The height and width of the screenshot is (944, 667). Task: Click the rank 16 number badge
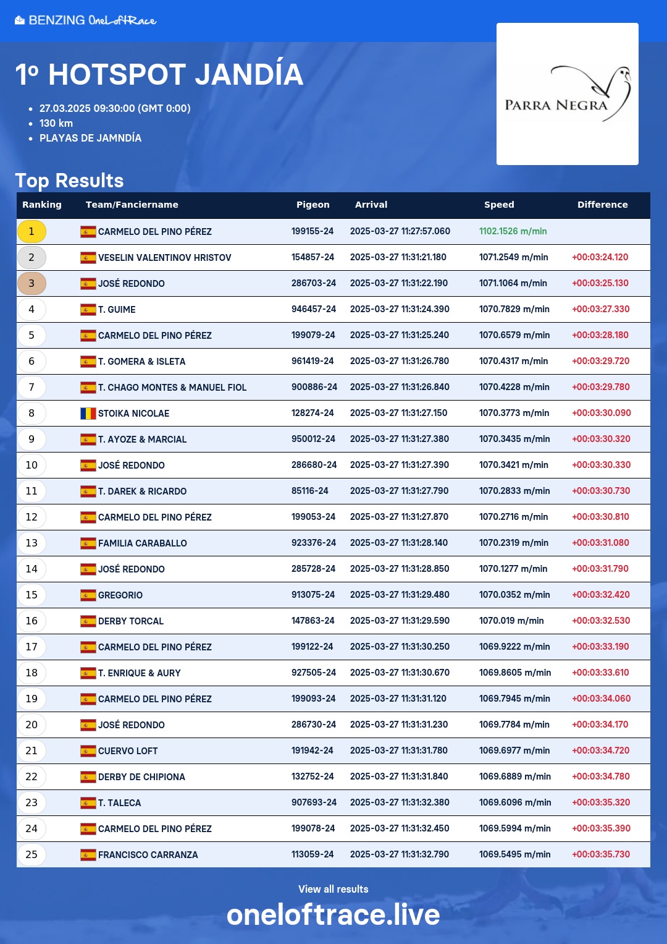pos(31,621)
